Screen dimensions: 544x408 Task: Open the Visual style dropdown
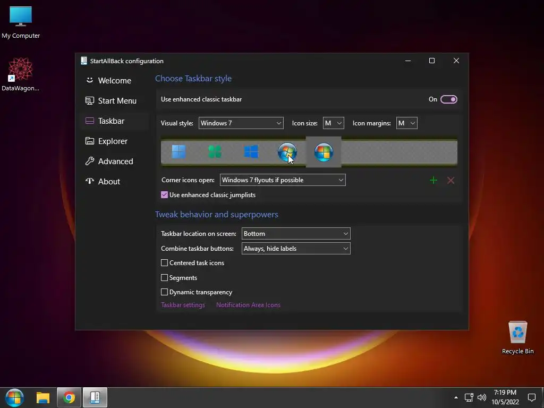coord(241,123)
